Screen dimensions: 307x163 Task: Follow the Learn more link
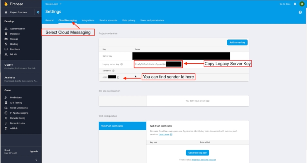pos(164,134)
